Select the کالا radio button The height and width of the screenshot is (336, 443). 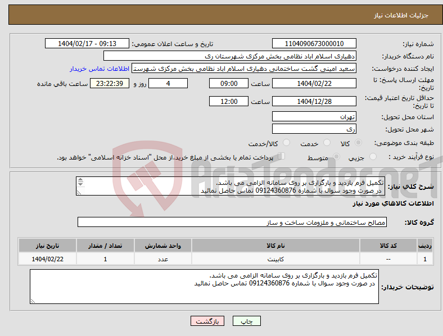point(358,143)
